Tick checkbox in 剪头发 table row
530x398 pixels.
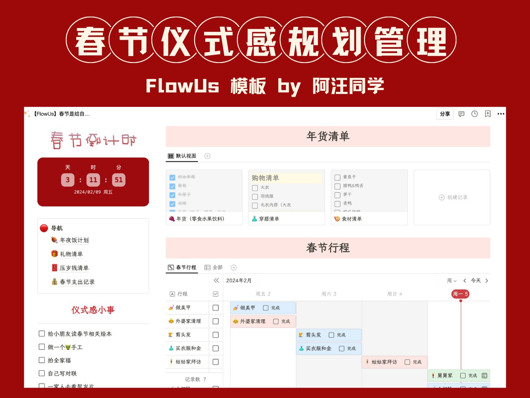pyautogui.click(x=216, y=335)
